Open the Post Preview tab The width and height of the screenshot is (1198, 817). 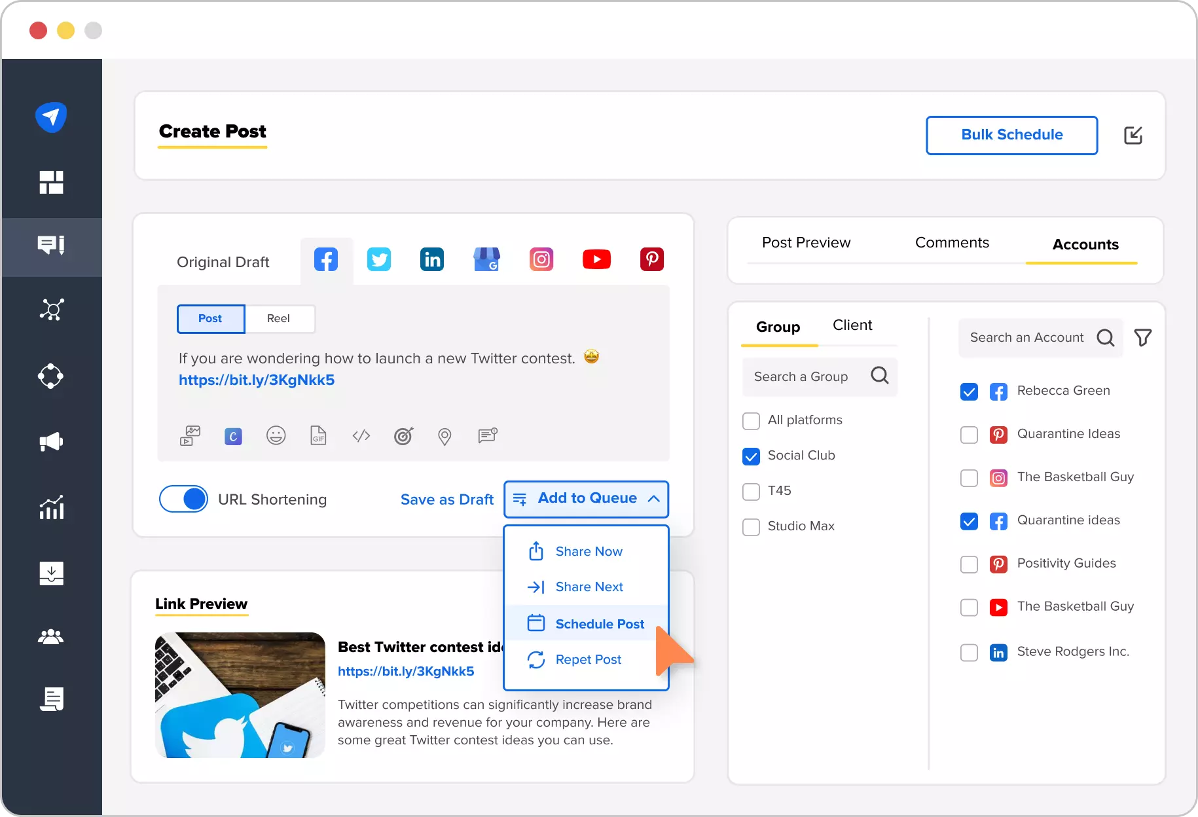pyautogui.click(x=806, y=243)
